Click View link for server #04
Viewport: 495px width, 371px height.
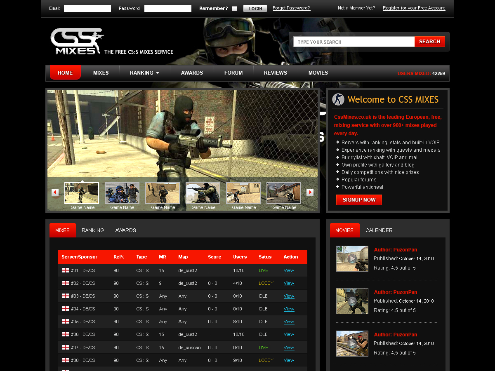pos(289,309)
